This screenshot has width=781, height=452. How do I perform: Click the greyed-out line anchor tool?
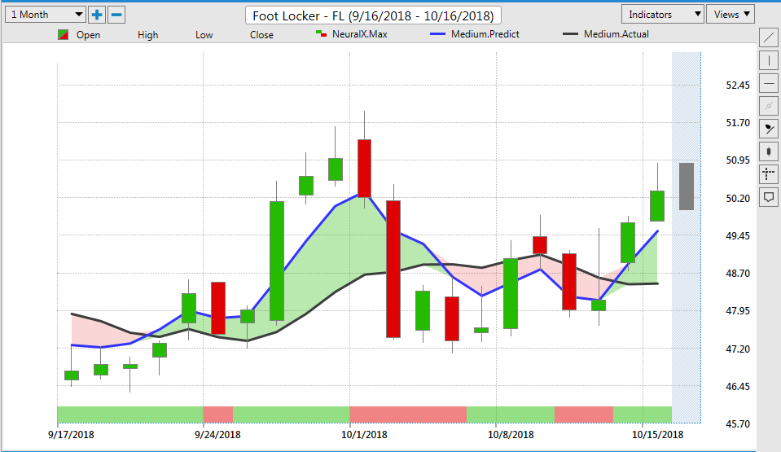point(769,106)
